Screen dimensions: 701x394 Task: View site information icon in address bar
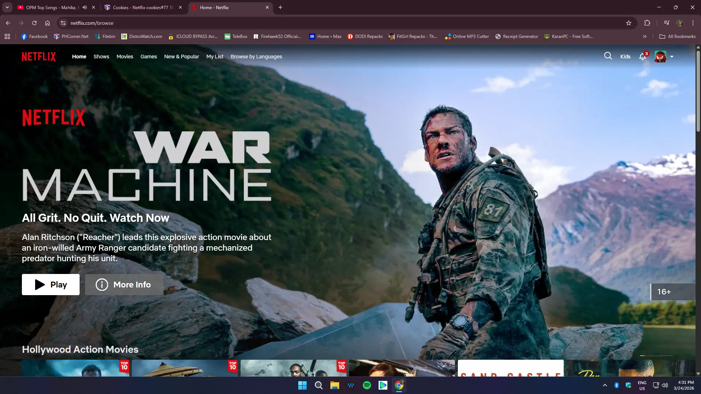point(63,23)
